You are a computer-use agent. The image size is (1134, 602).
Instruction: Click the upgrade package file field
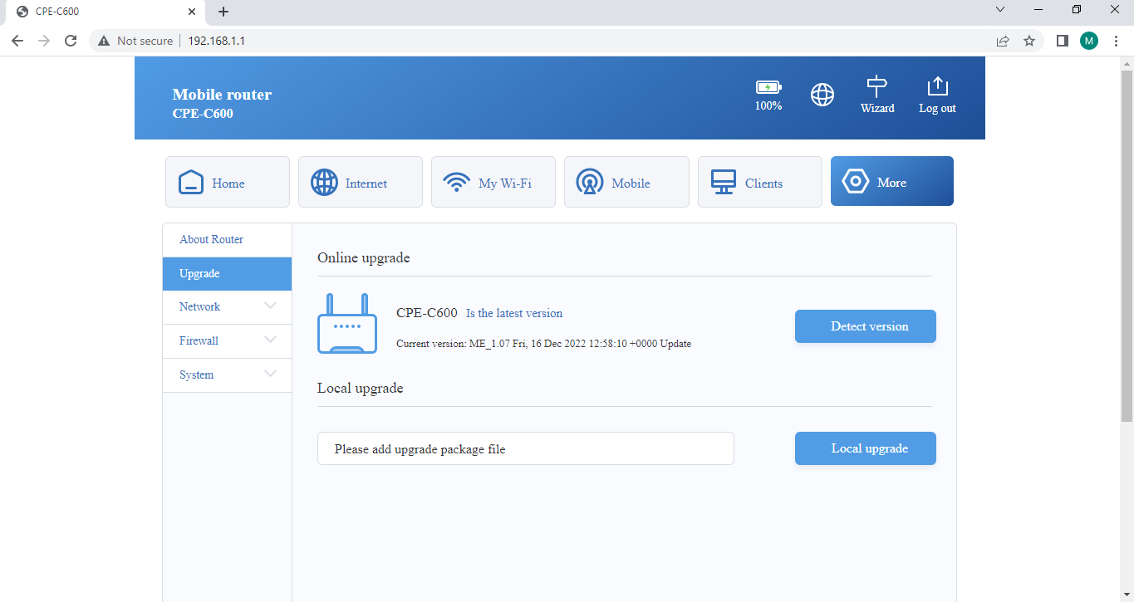click(x=526, y=448)
